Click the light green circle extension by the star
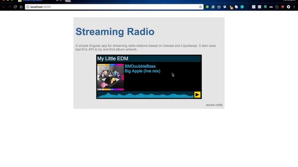 pos(207,7)
